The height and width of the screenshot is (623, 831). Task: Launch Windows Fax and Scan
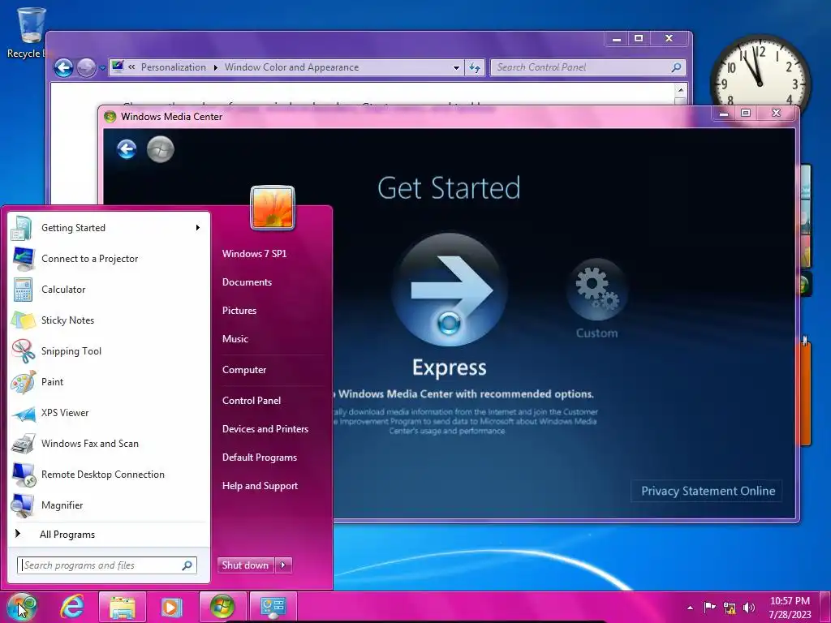tap(109, 444)
